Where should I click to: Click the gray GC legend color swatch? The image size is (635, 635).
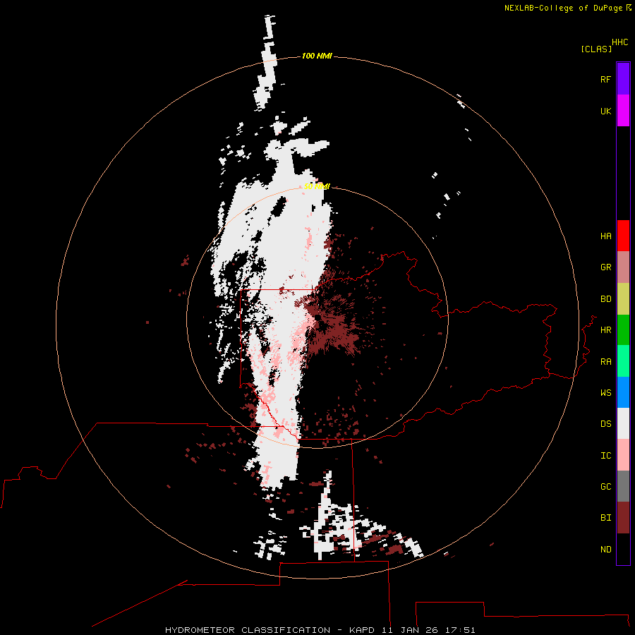(x=623, y=486)
